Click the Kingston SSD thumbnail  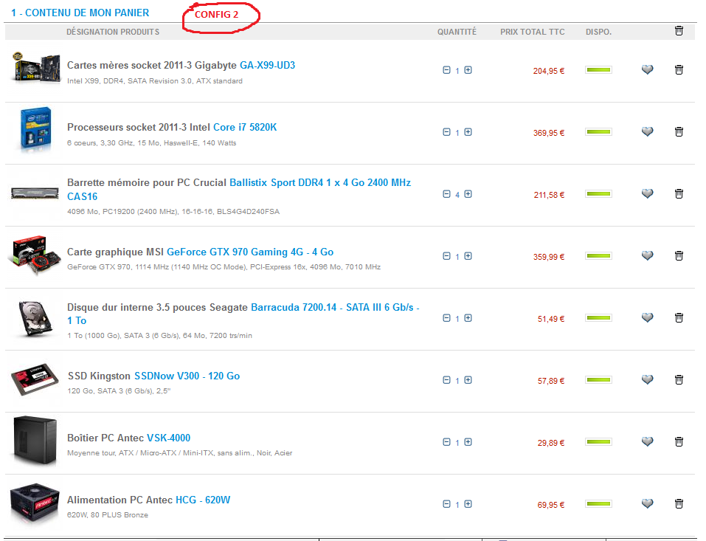point(35,379)
